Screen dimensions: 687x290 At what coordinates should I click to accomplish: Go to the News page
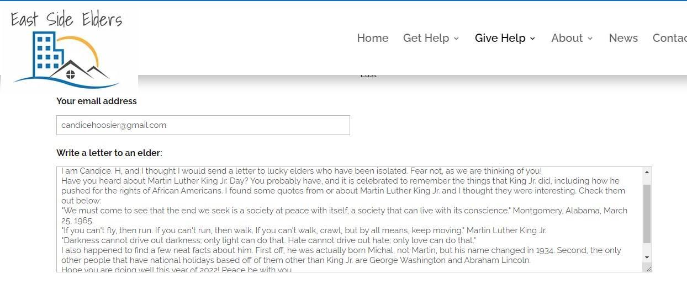[623, 38]
